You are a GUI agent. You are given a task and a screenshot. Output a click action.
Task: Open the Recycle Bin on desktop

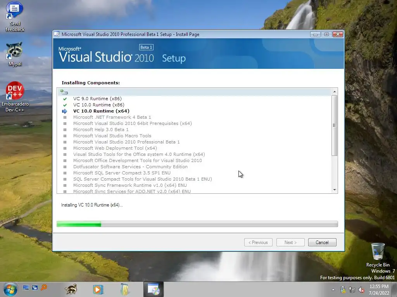pos(378,254)
